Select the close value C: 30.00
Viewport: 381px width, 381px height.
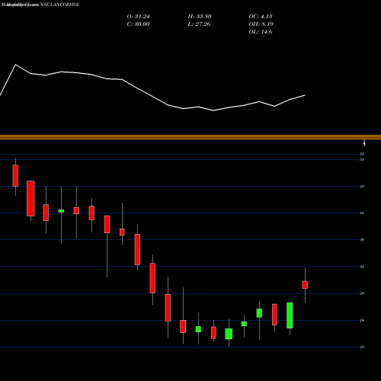point(138,24)
